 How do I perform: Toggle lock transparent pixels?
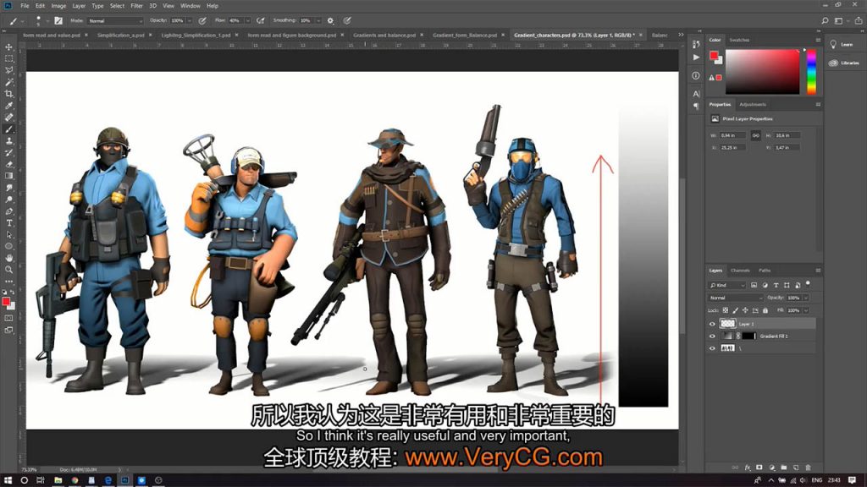726,310
